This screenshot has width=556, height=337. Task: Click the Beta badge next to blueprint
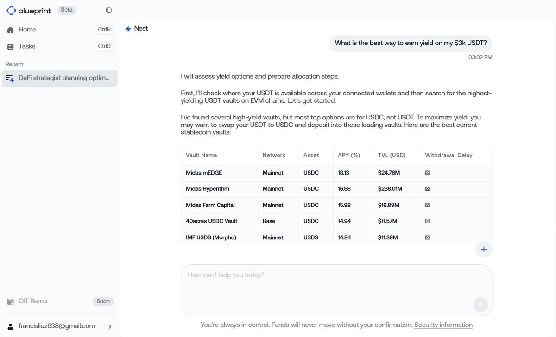pos(67,10)
